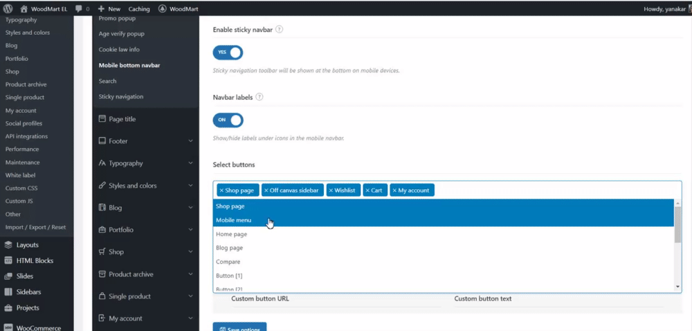The height and width of the screenshot is (331, 692).
Task: Click the dropdown scrollbar down arrow
Action: point(678,287)
